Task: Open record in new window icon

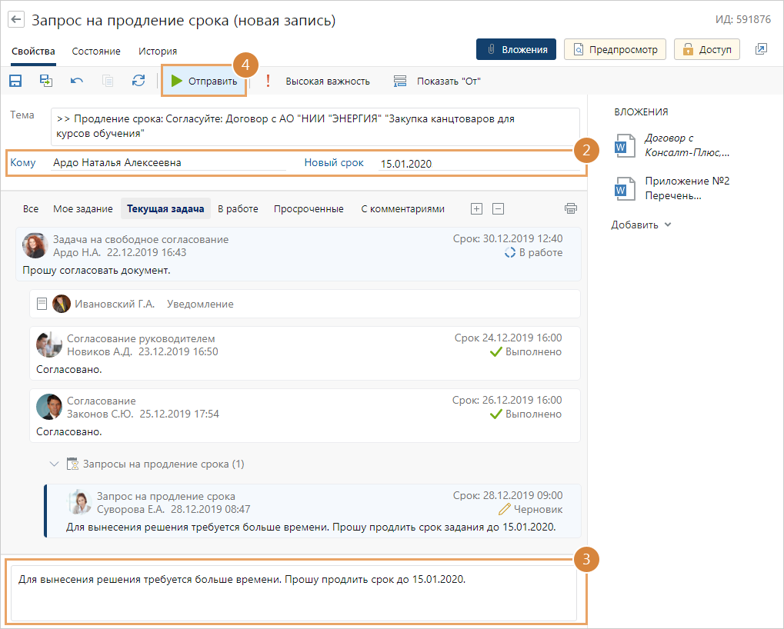Action: pos(761,49)
